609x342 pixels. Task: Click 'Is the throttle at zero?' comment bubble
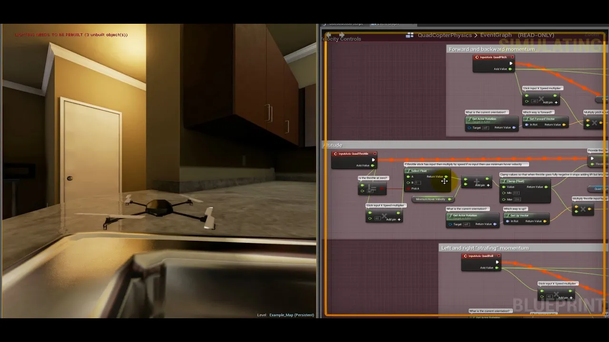point(373,178)
